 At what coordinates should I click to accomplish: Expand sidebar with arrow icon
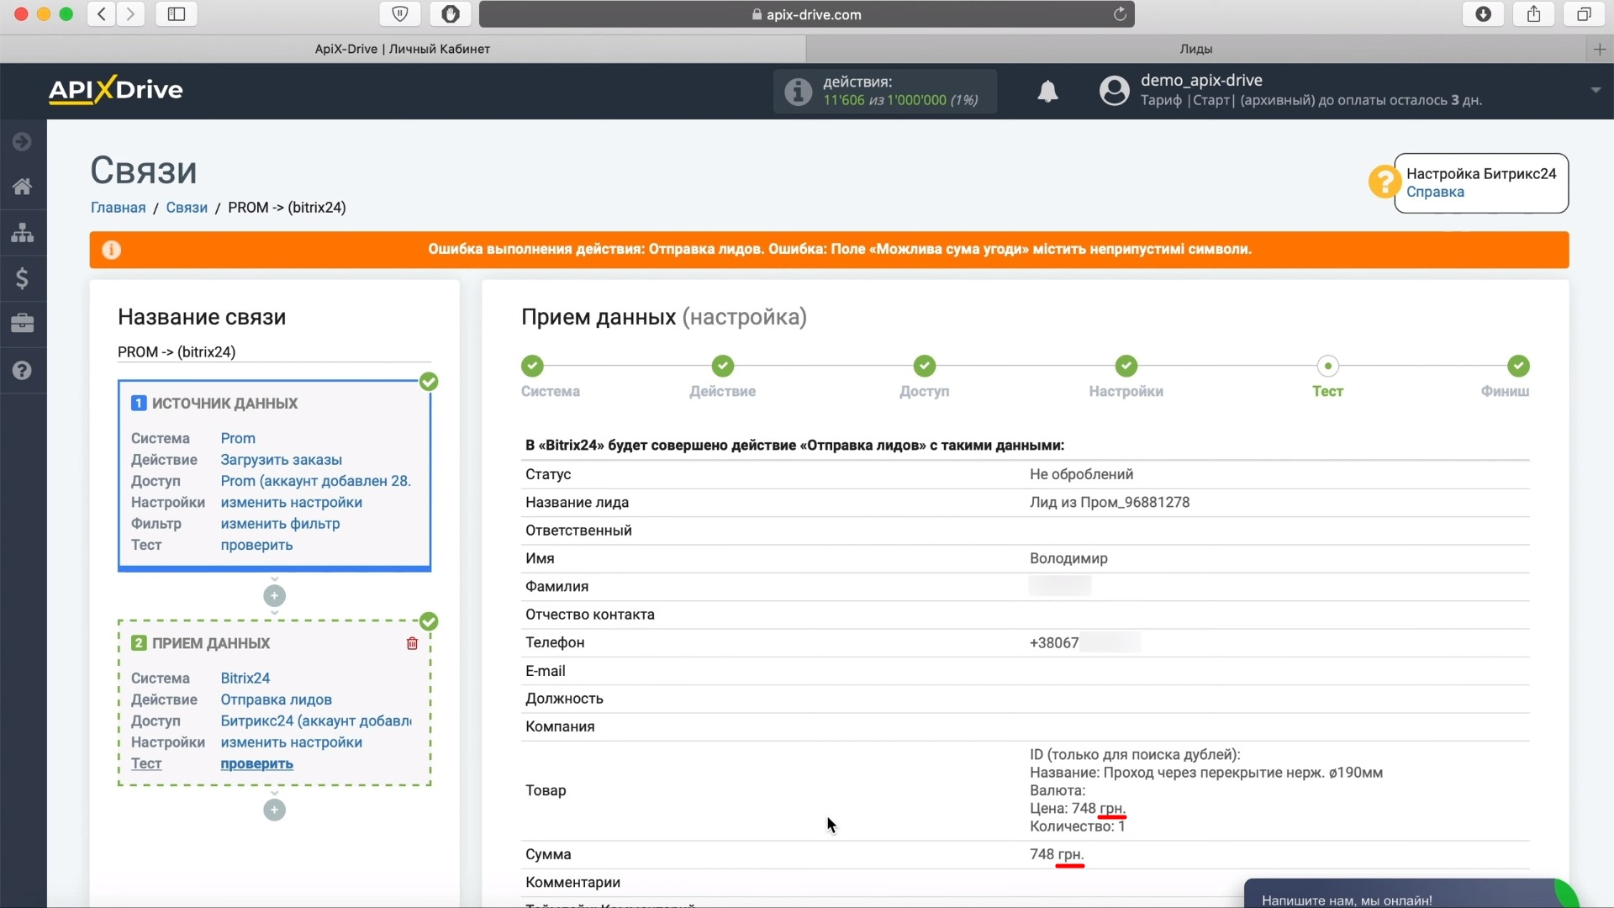tap(23, 142)
